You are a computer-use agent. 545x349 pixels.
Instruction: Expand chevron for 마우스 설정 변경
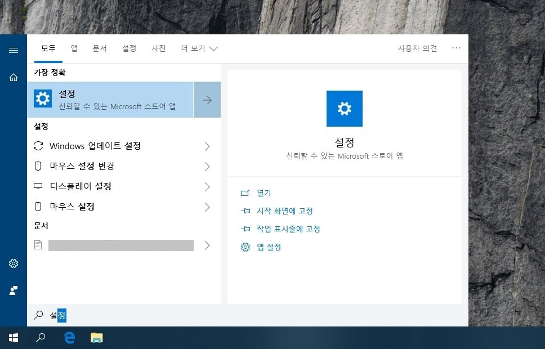point(207,166)
